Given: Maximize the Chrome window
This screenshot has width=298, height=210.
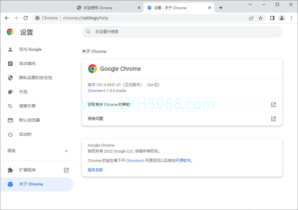Looking at the screenshot, I should pos(277,4).
